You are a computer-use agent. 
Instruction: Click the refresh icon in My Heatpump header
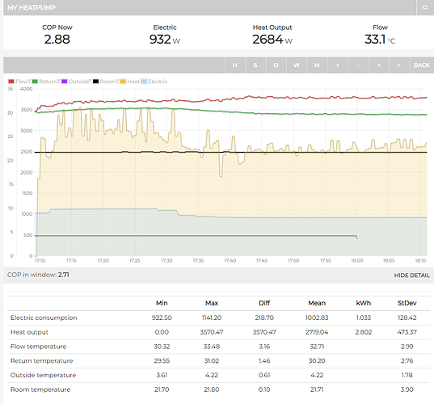tap(425, 7)
